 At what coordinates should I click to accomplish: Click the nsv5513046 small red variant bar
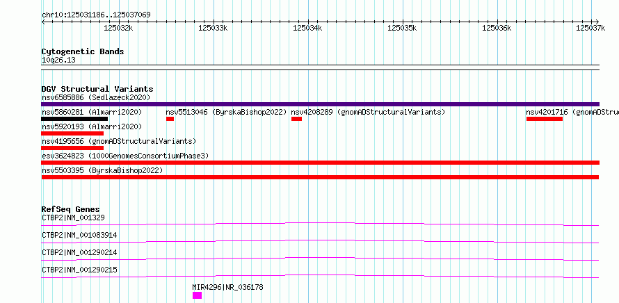click(170, 119)
